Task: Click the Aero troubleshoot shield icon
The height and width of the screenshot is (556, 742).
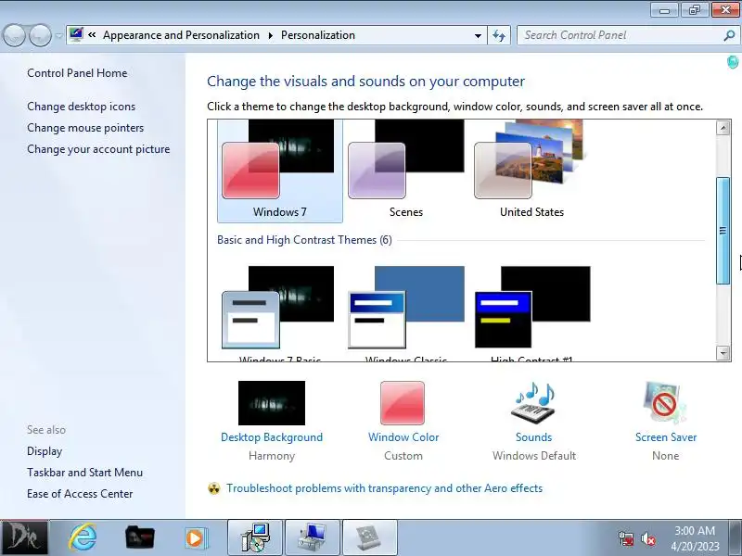Action: [x=214, y=488]
